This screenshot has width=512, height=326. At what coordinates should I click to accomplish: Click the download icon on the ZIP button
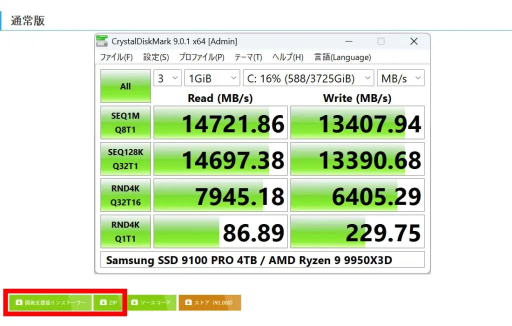pyautogui.click(x=103, y=302)
